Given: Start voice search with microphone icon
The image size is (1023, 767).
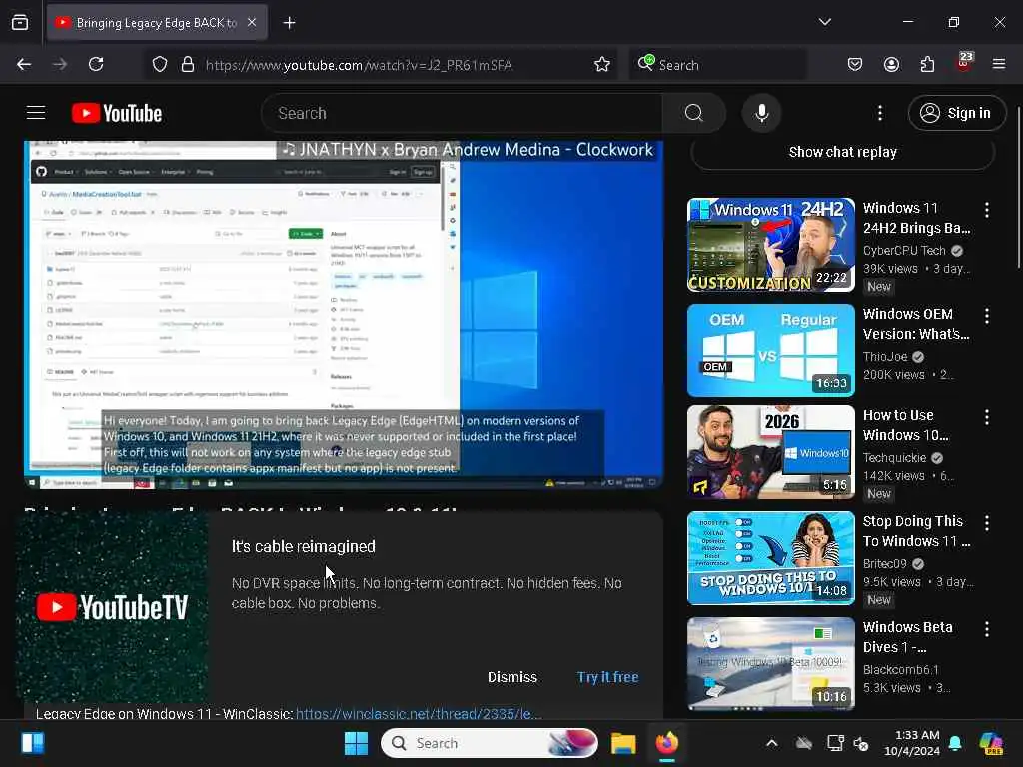Looking at the screenshot, I should coord(761,113).
